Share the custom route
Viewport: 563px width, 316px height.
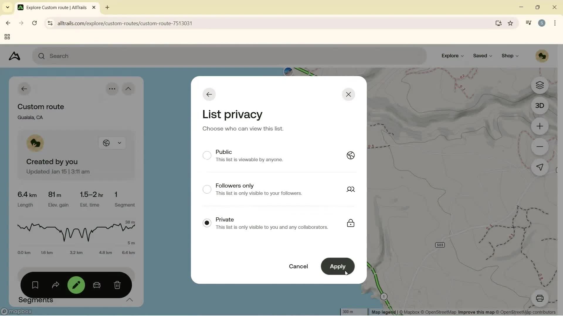tap(55, 285)
